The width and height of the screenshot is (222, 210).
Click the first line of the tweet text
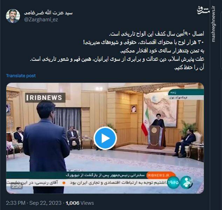pyautogui.click(x=157, y=34)
